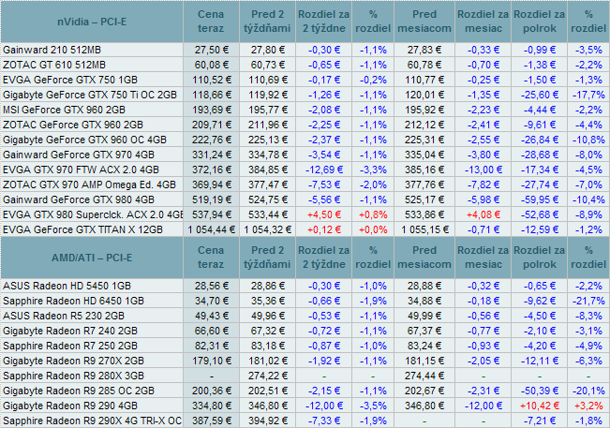Image resolution: width=610 pixels, height=428 pixels.
Task: Select the 1 055,15 € month-ago price
Action: 424,229
